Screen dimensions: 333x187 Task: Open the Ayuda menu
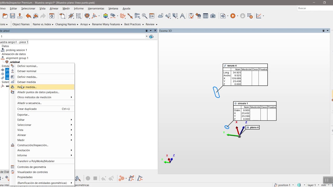tap(126, 9)
